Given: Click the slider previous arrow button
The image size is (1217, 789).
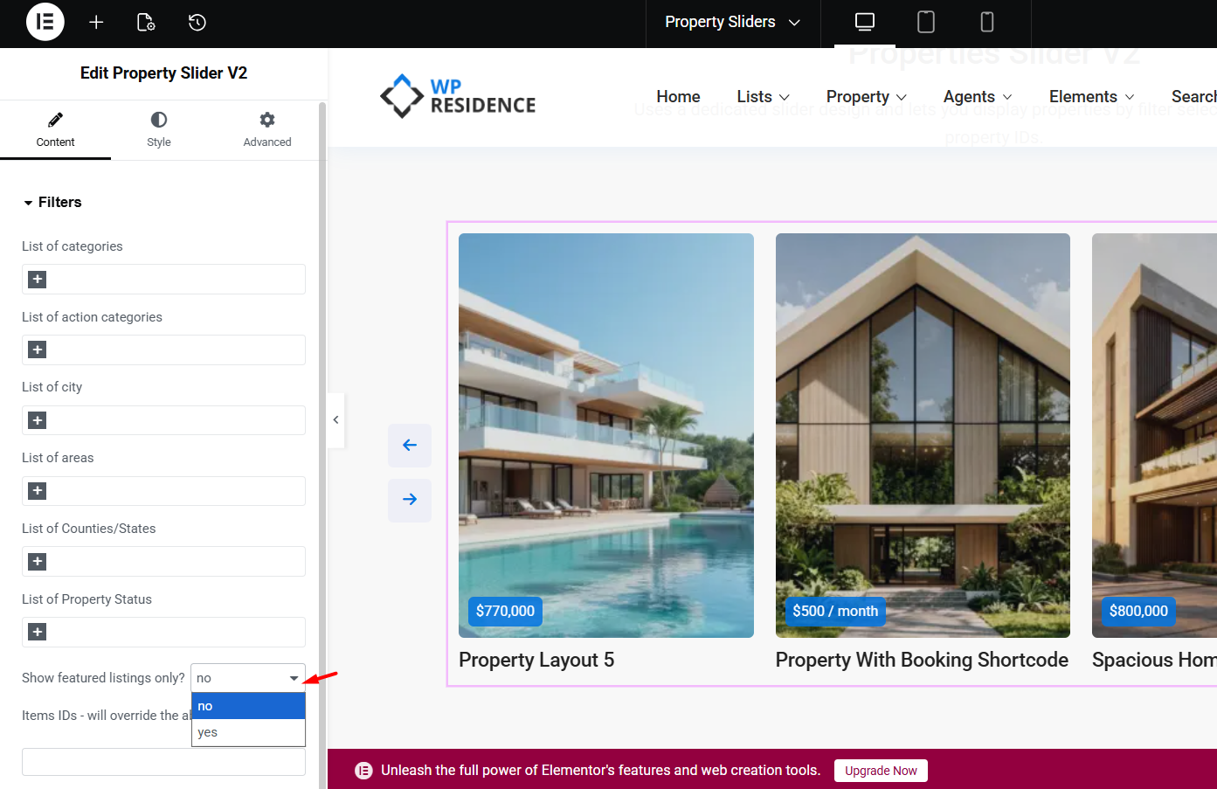Looking at the screenshot, I should 410,445.
